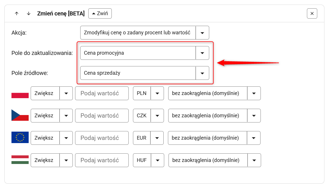Close the Zmień cenę panel with X

click(x=312, y=13)
